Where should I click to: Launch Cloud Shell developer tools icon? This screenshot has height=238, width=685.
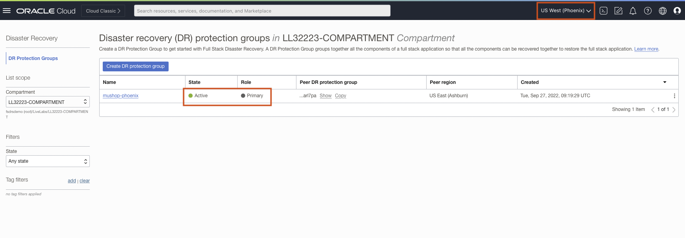click(x=603, y=11)
